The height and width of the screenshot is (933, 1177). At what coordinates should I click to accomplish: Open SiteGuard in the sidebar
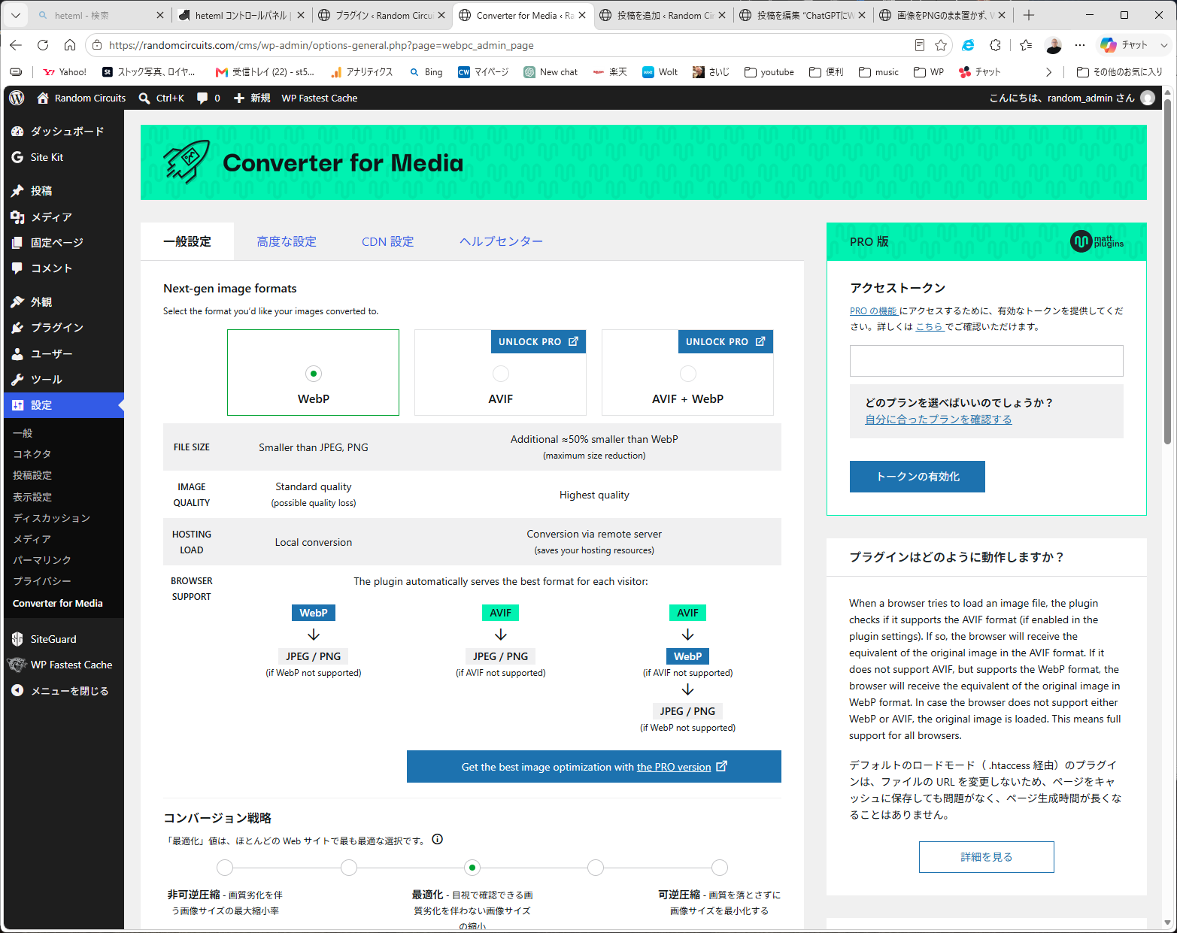click(64, 639)
